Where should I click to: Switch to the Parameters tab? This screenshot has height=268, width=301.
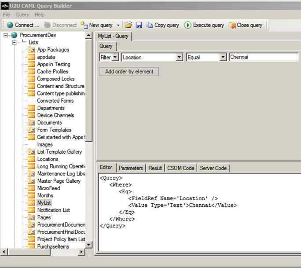[131, 168]
